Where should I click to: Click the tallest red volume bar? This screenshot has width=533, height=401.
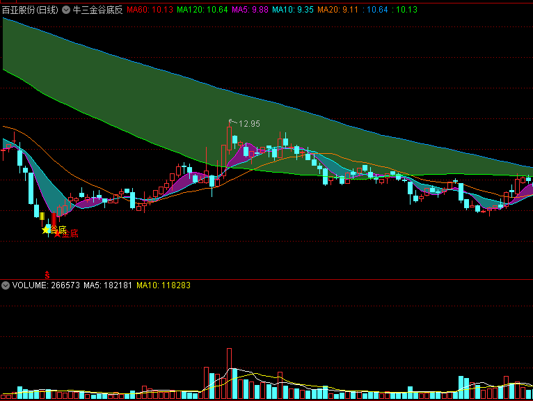click(x=229, y=373)
